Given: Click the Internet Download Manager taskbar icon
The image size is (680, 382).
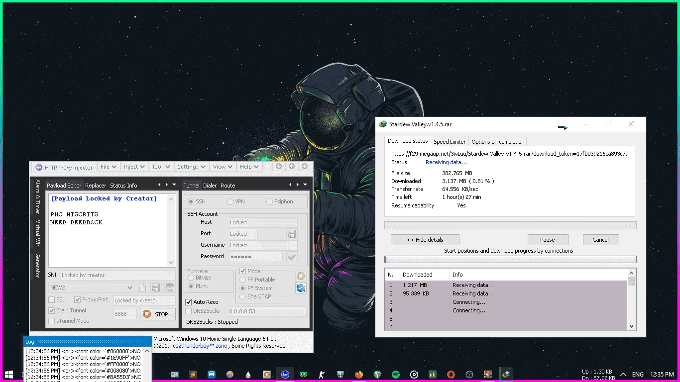Looking at the screenshot, I should 506,374.
